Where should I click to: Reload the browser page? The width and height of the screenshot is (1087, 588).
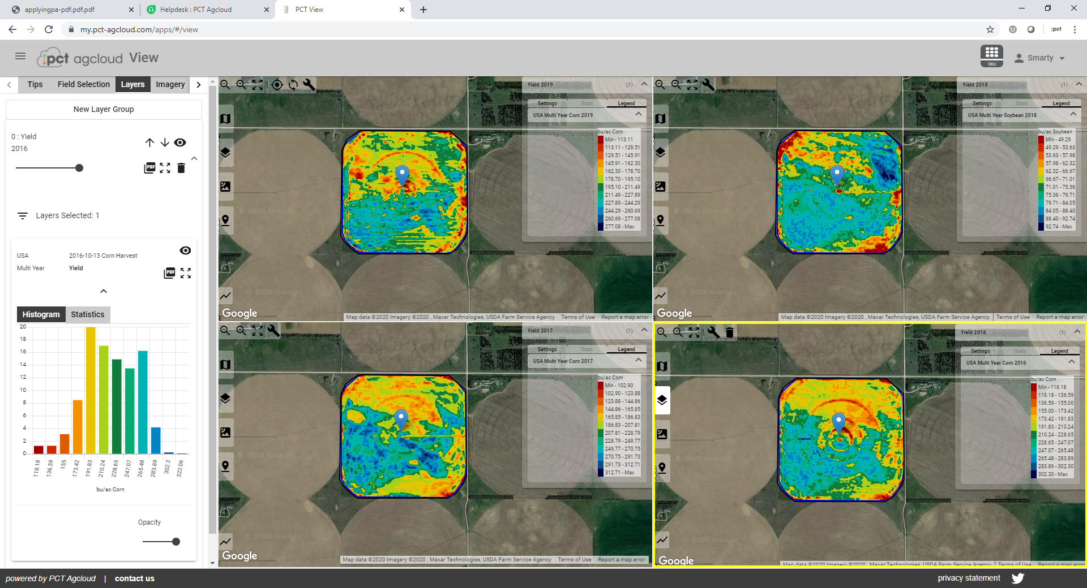click(49, 29)
